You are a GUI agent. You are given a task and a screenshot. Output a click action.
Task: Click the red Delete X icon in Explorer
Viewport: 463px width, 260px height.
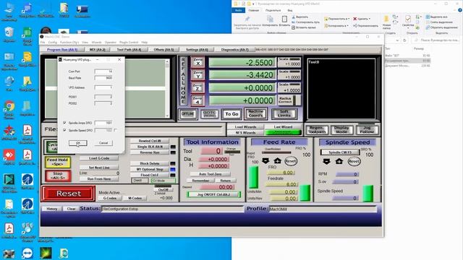click(355, 19)
